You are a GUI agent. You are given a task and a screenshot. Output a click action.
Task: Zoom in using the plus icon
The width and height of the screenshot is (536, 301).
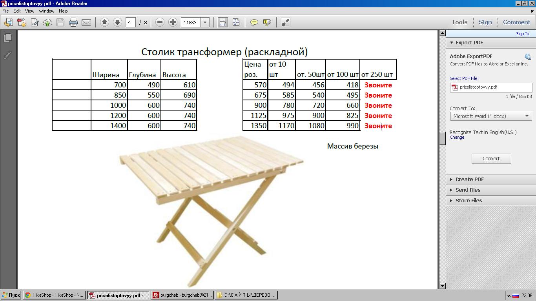point(173,22)
